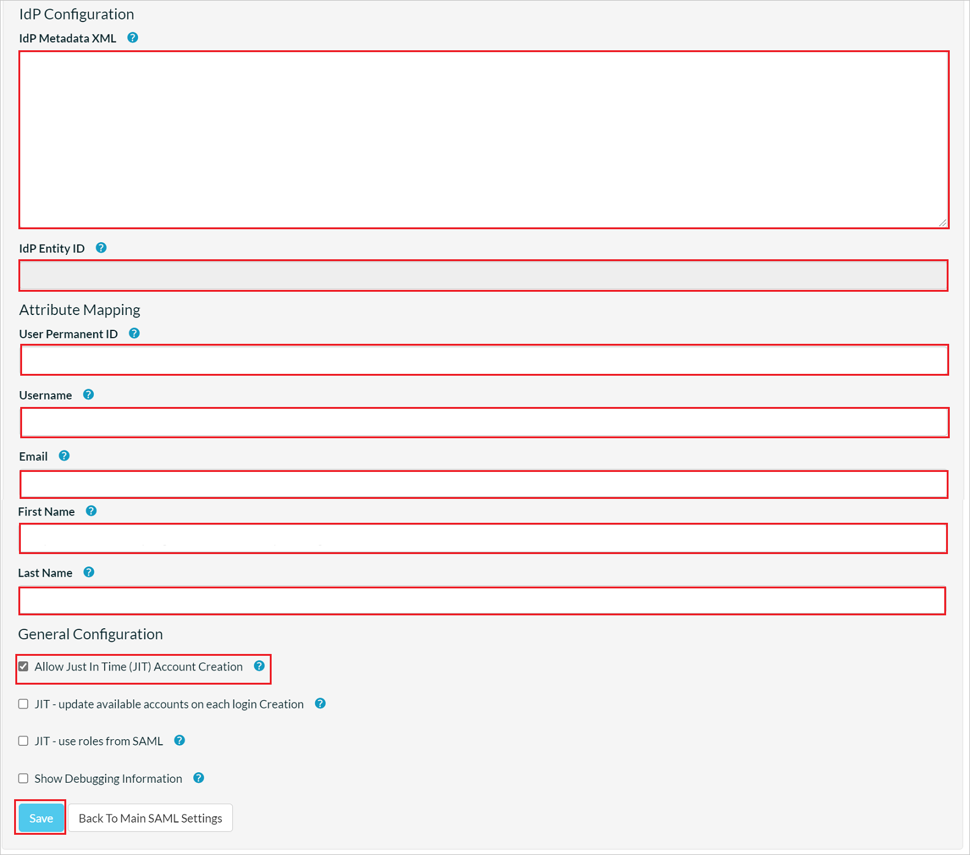Open help icon next to IdP Entity ID

tap(101, 248)
